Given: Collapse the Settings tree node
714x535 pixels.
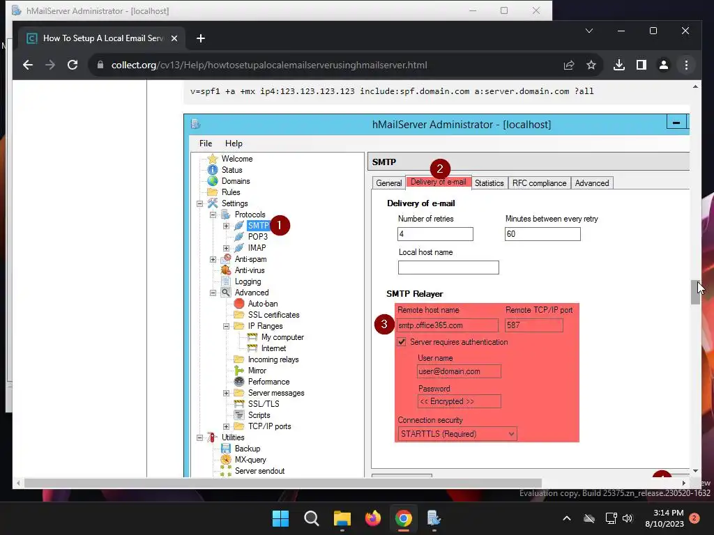Looking at the screenshot, I should (199, 203).
